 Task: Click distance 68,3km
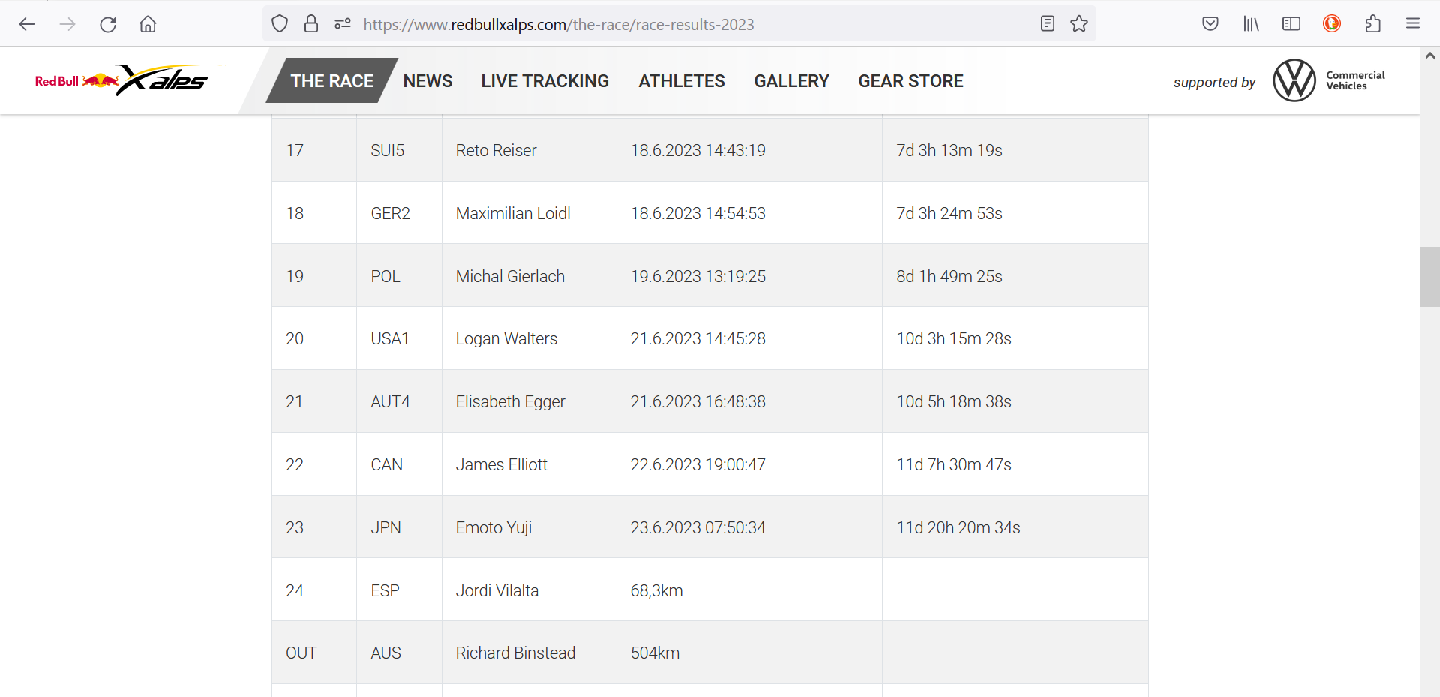tap(656, 590)
